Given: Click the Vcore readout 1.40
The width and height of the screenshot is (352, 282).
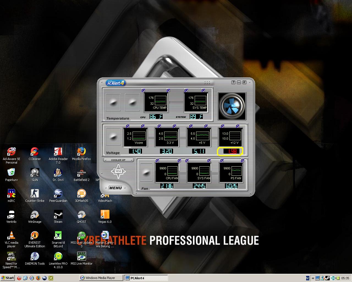Looking at the screenshot, I should click(x=135, y=151).
